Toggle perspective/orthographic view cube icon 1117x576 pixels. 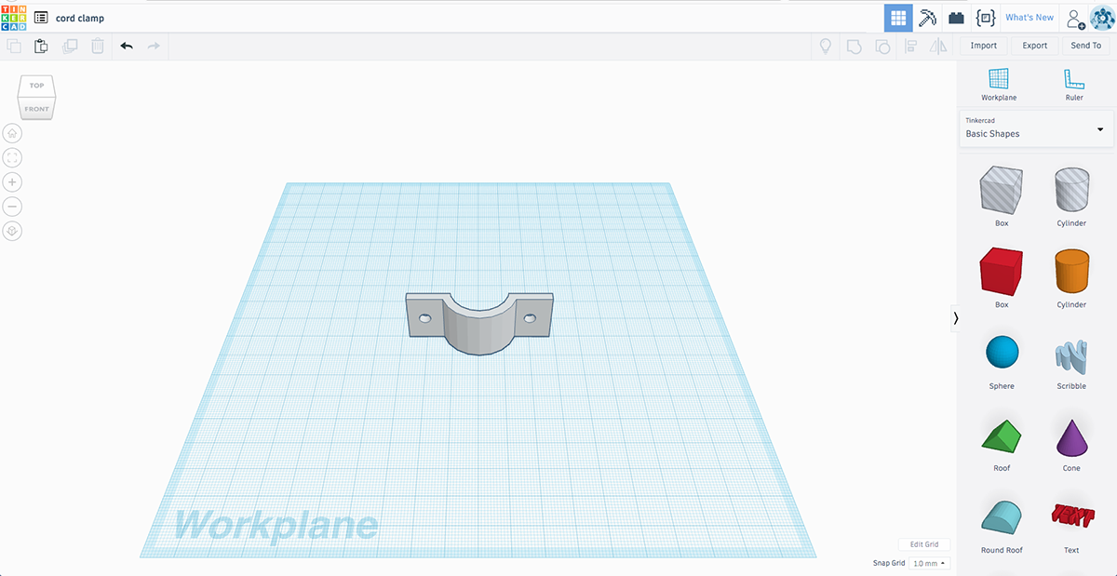(12, 231)
